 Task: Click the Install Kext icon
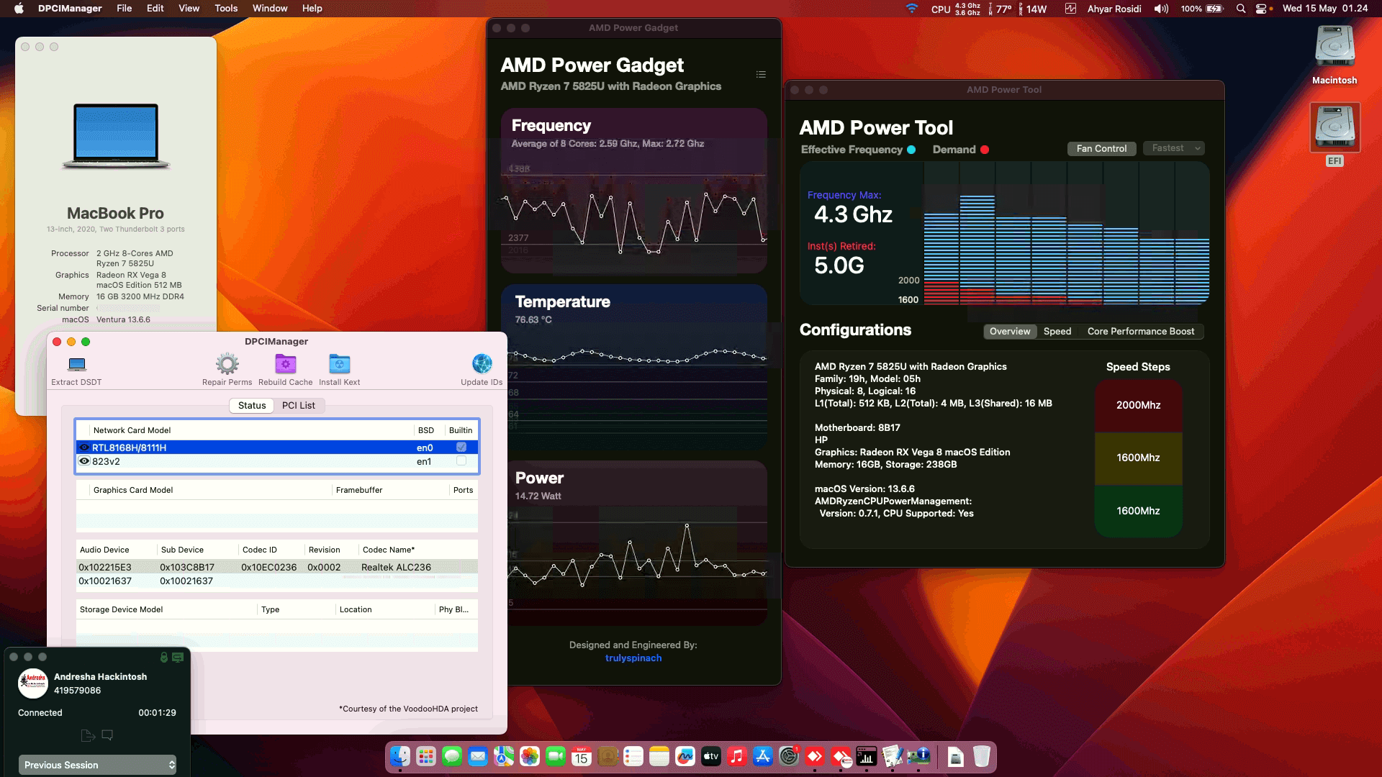point(339,365)
